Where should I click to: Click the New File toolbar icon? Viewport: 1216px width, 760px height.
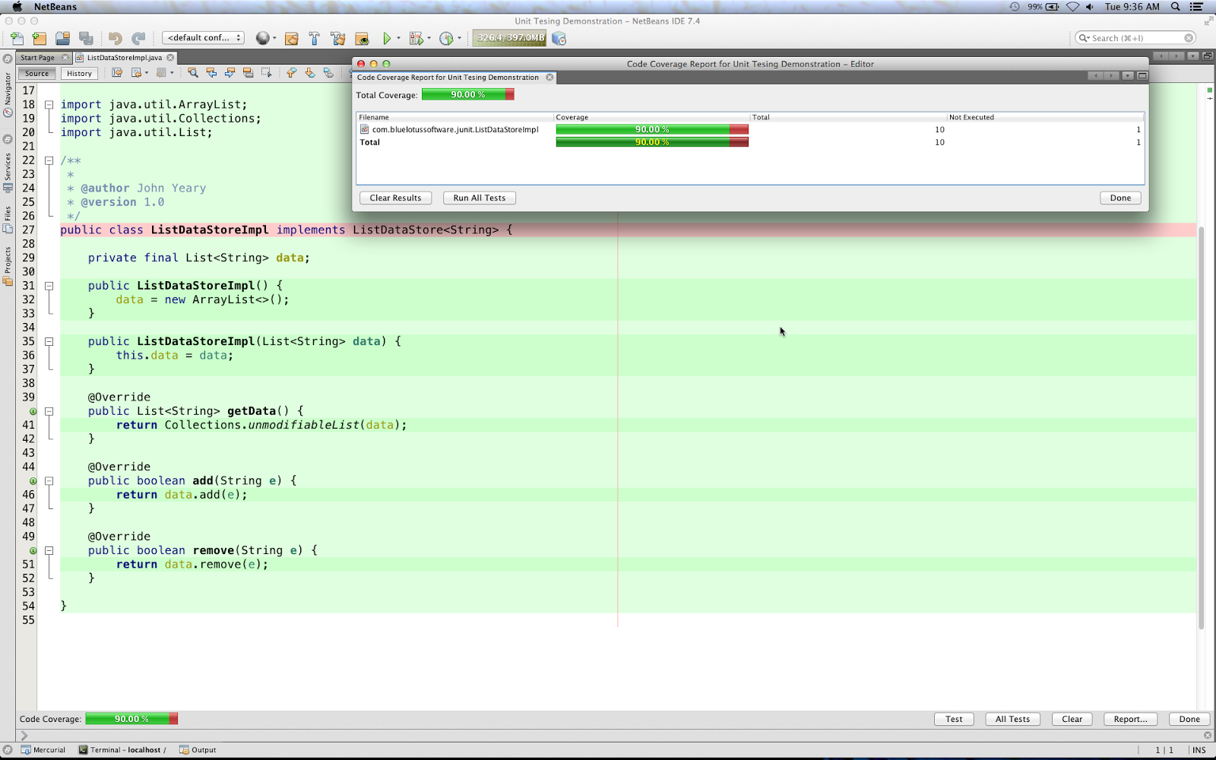(17, 38)
